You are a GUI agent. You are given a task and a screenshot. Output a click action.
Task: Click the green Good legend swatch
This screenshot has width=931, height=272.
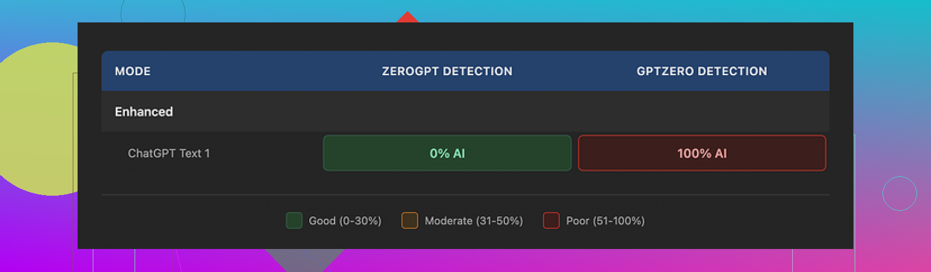(x=294, y=221)
